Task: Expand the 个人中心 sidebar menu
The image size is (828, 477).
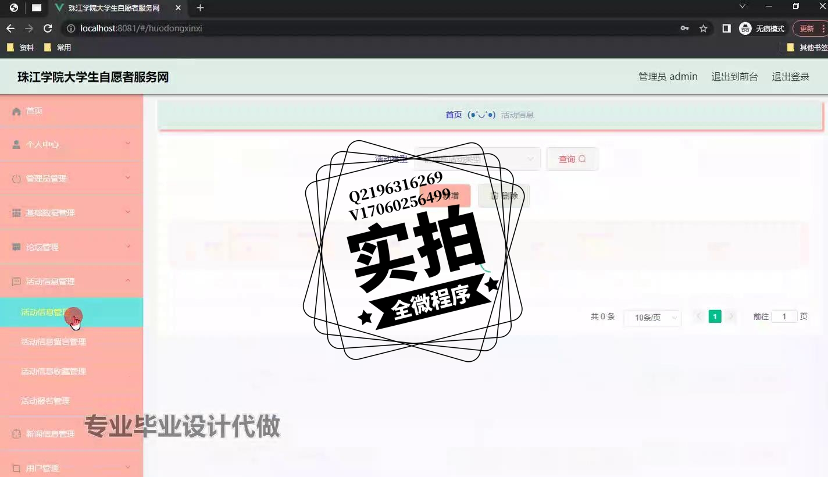Action: (72, 144)
